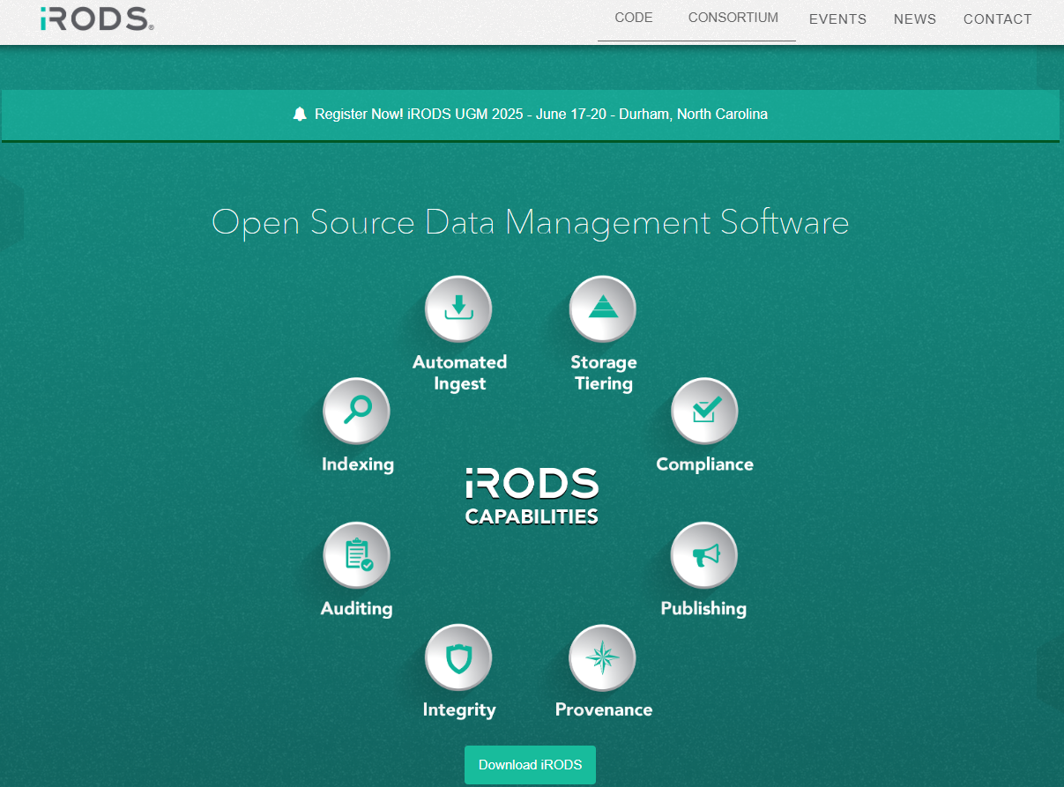Select the Storage Tiering capability icon

(x=603, y=309)
